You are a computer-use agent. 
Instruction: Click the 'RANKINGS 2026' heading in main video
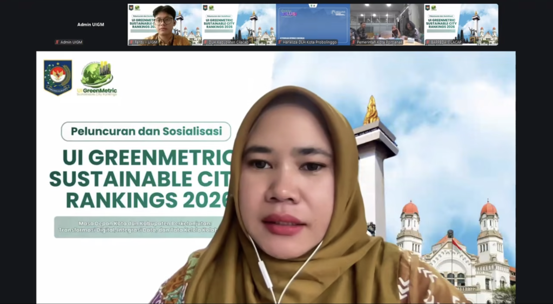(147, 200)
